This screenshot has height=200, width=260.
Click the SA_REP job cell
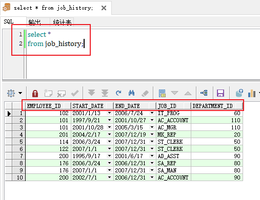point(173,163)
